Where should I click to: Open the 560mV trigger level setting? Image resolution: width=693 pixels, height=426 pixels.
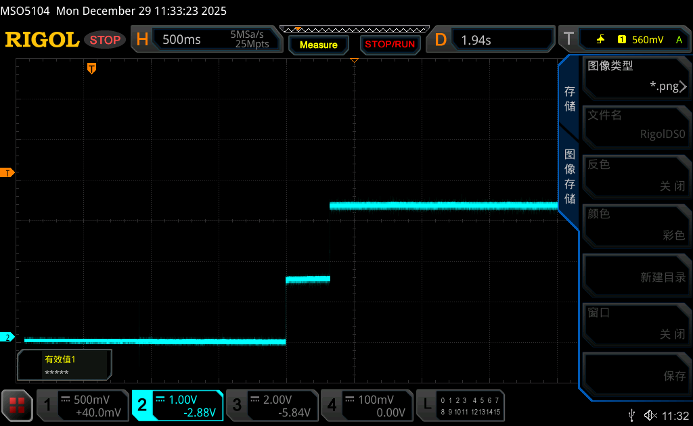(x=648, y=40)
